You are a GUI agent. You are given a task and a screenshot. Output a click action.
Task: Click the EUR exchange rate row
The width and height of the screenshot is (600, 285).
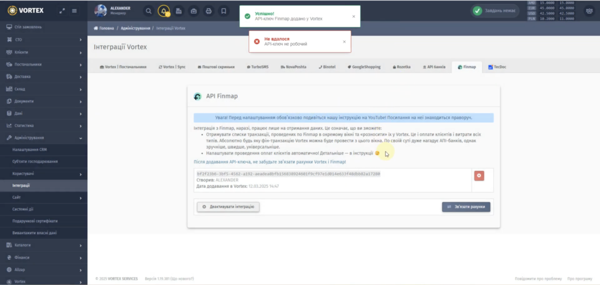pyautogui.click(x=551, y=8)
